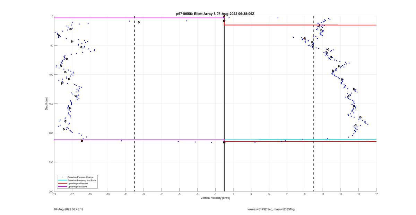Click x-axis tick label -19
The image size is (416, 215).
(x=54, y=194)
